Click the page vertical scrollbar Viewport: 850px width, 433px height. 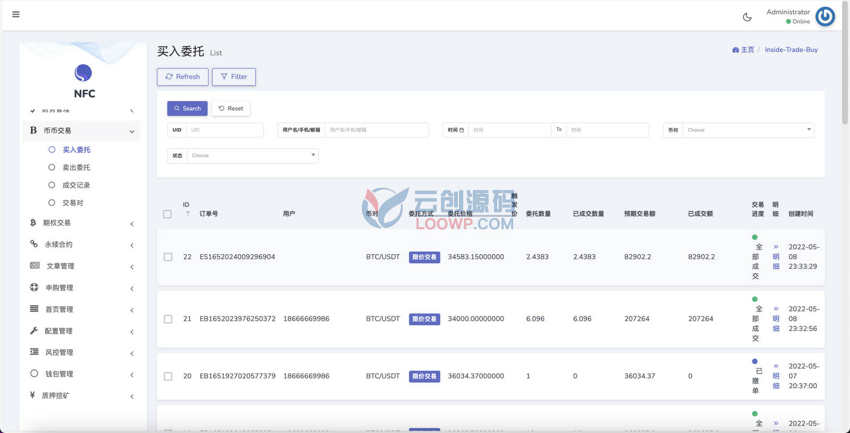pos(845,63)
